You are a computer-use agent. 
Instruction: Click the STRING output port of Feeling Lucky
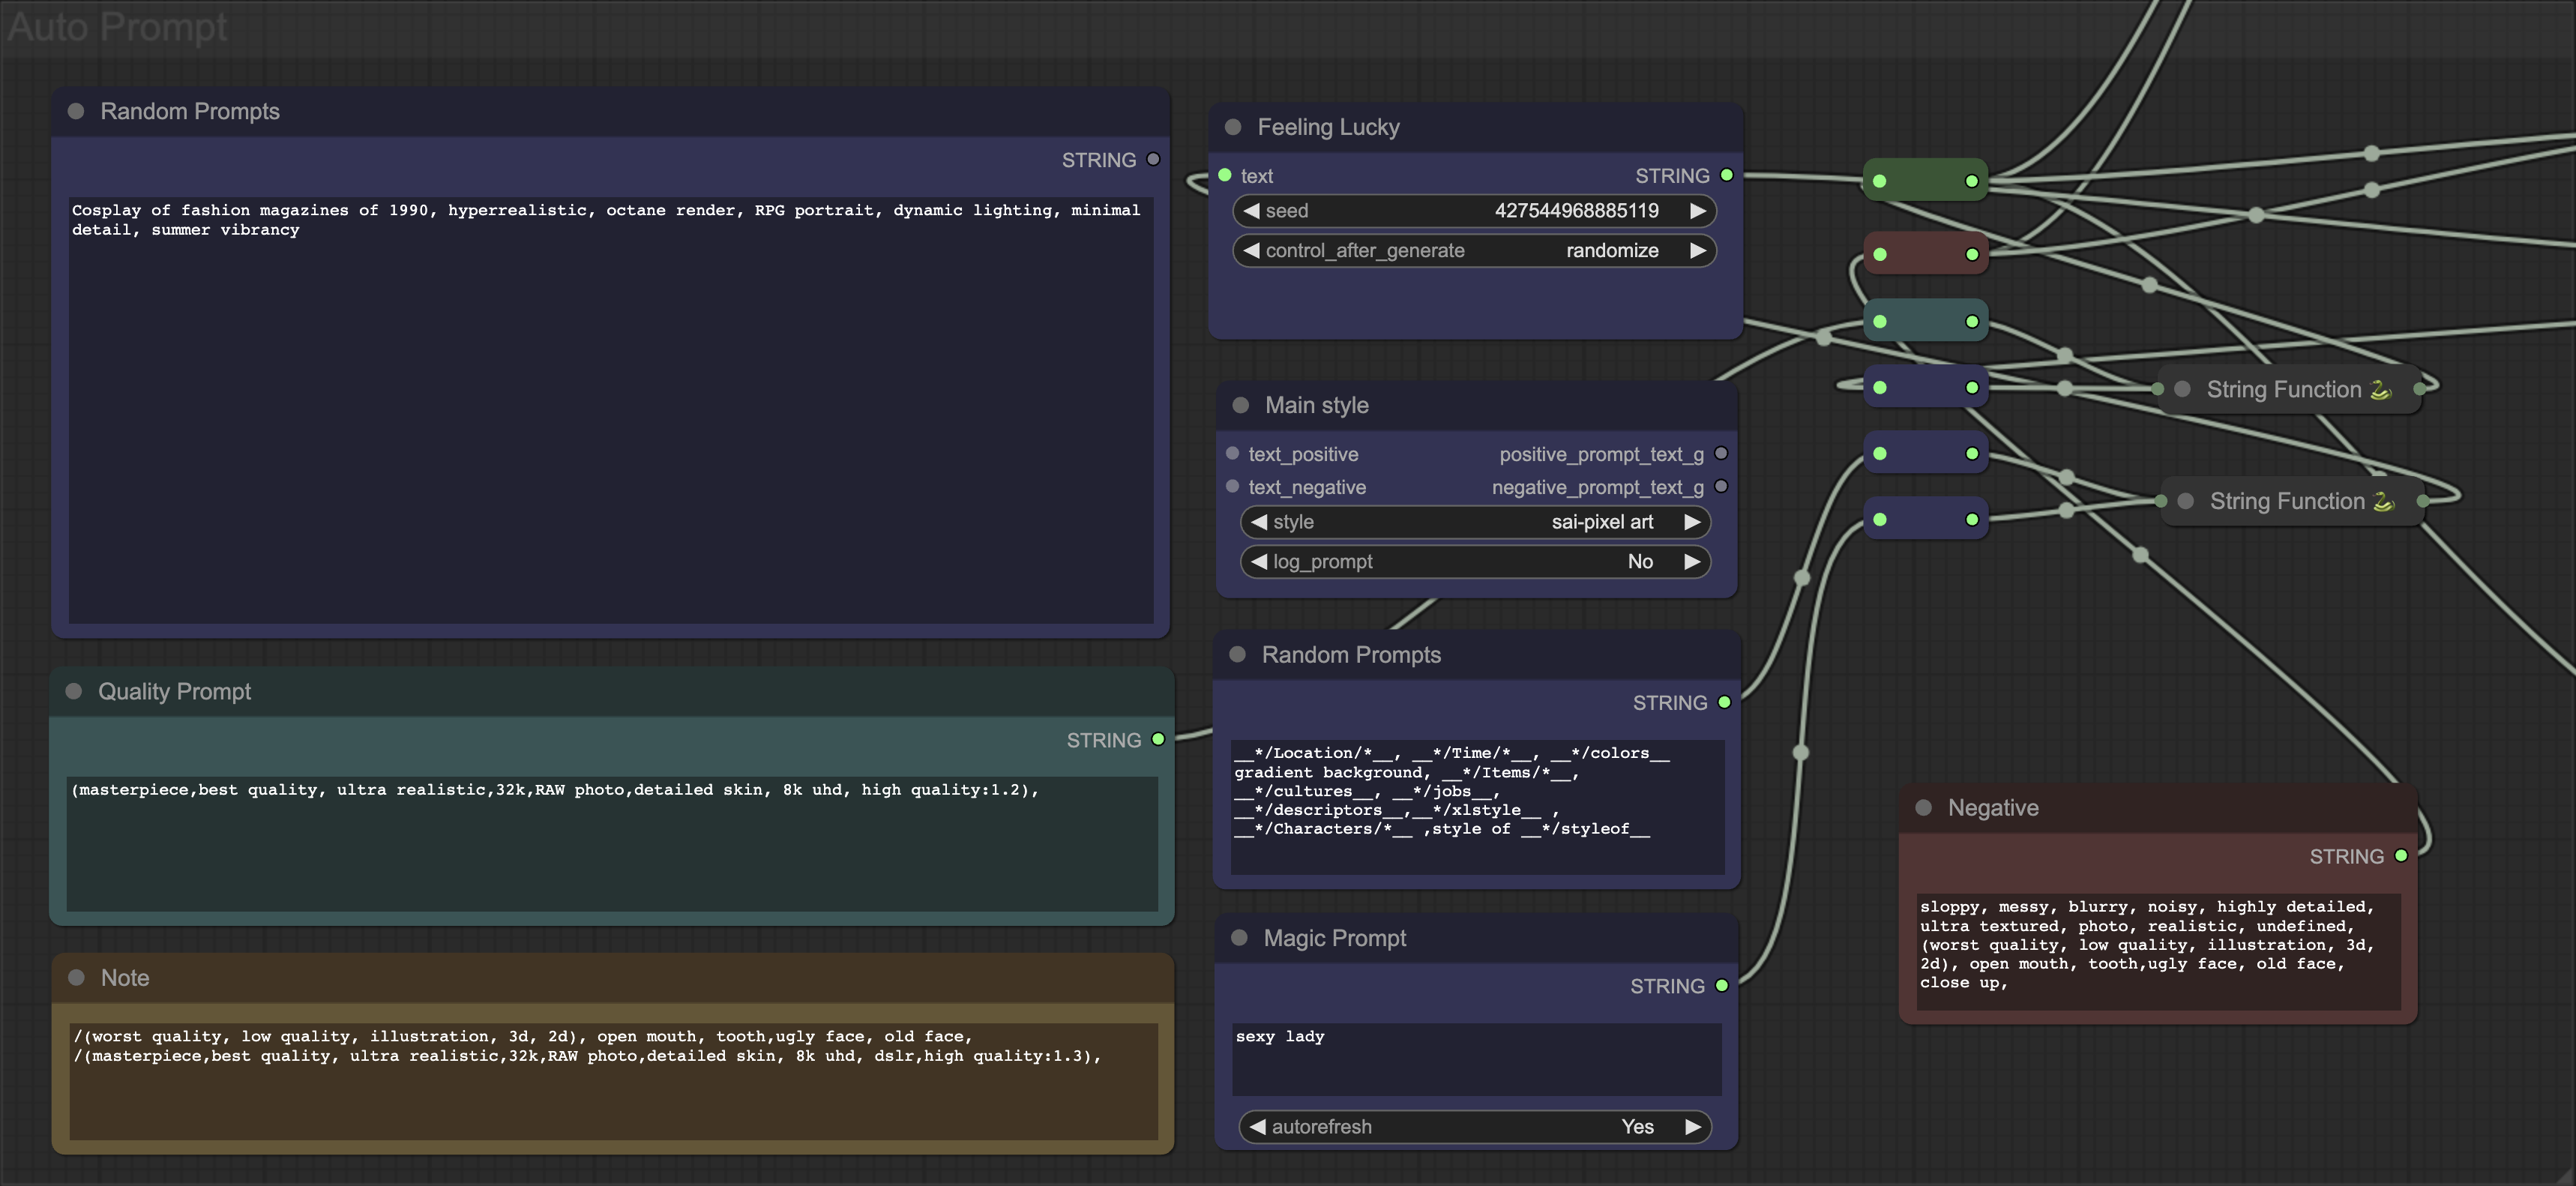(x=1727, y=175)
